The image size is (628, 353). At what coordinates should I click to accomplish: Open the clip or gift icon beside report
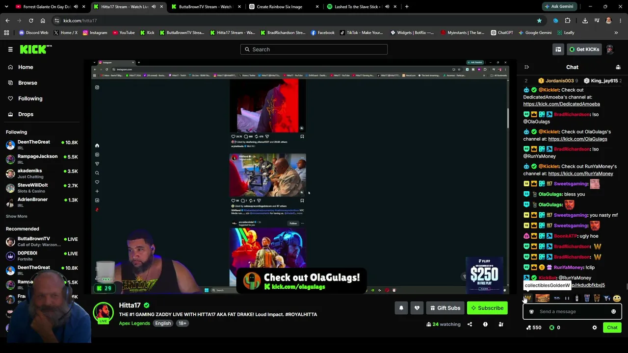pos(501,324)
